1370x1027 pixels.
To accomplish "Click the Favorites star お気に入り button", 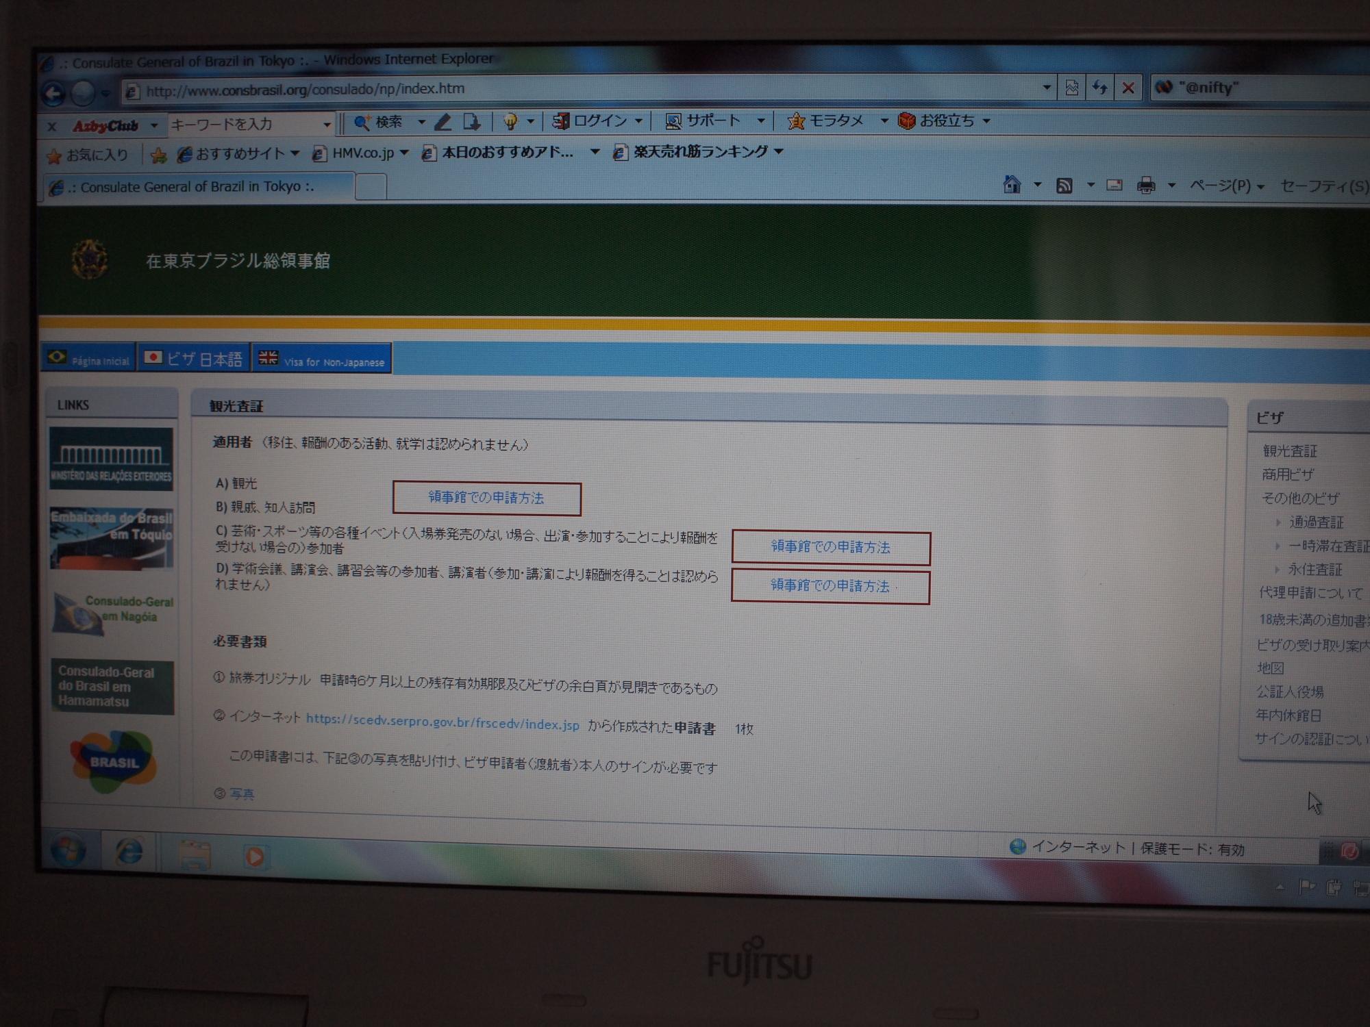I will coord(88,155).
